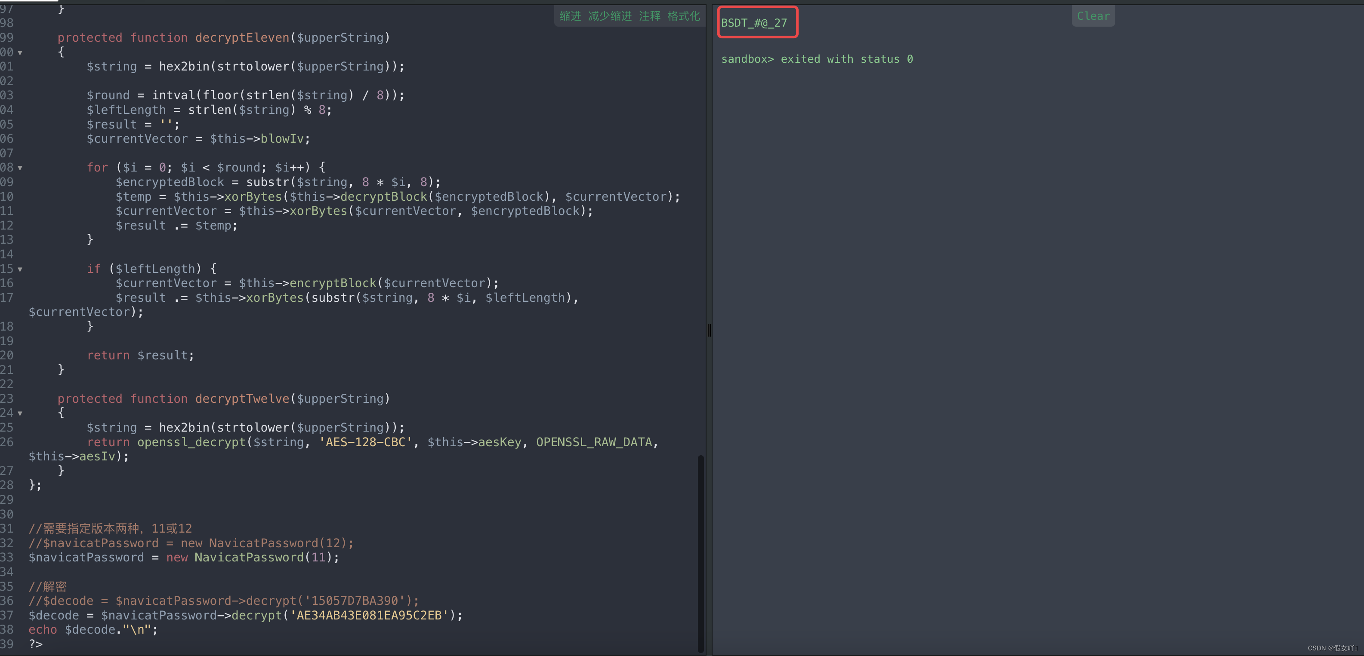Click the 'return $result;' statement

140,356
